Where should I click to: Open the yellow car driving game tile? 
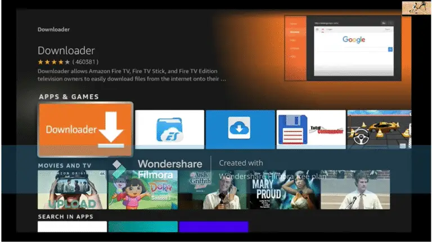[379, 129]
